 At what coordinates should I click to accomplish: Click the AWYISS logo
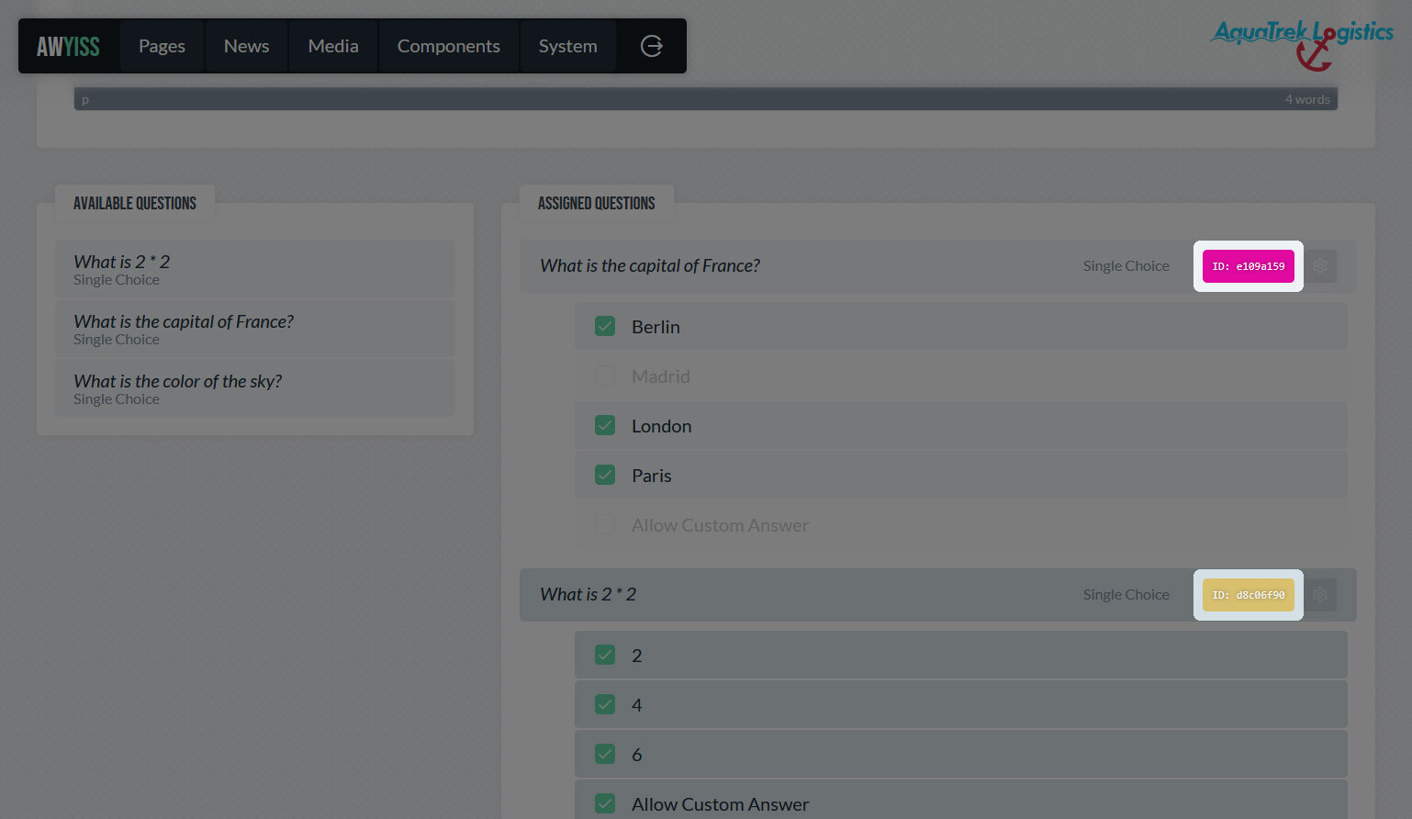pos(68,46)
